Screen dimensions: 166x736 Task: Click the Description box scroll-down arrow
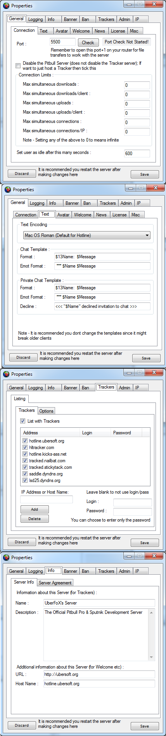pos(151,657)
